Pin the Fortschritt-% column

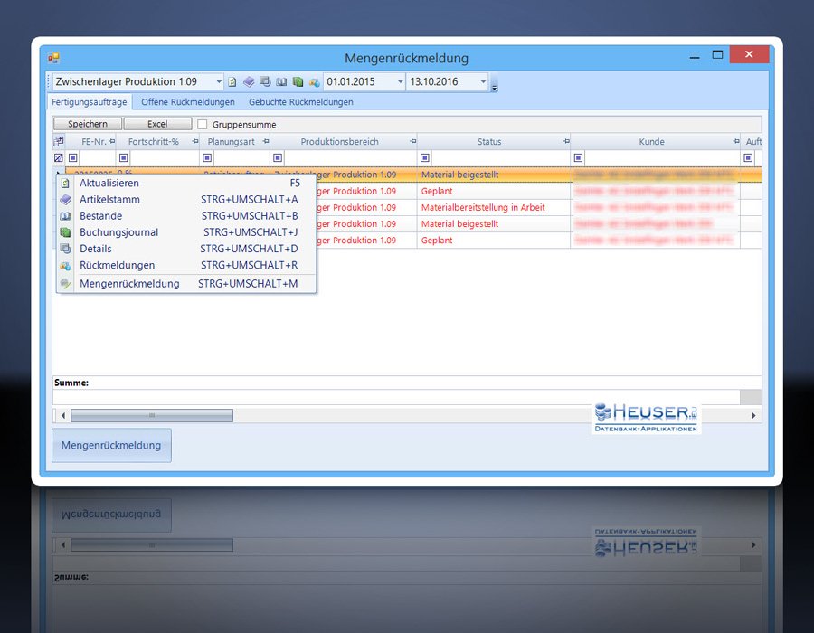(195, 141)
